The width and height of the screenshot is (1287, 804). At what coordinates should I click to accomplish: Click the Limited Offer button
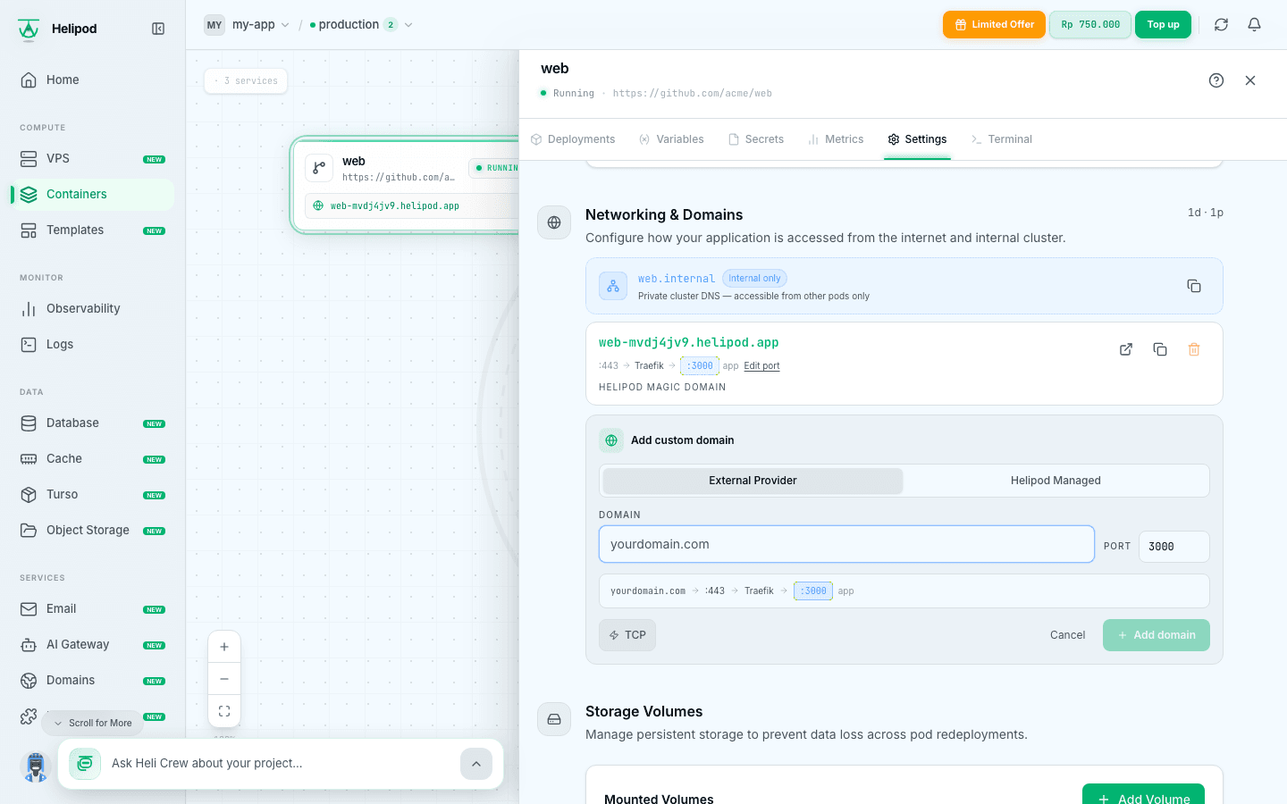coord(994,25)
